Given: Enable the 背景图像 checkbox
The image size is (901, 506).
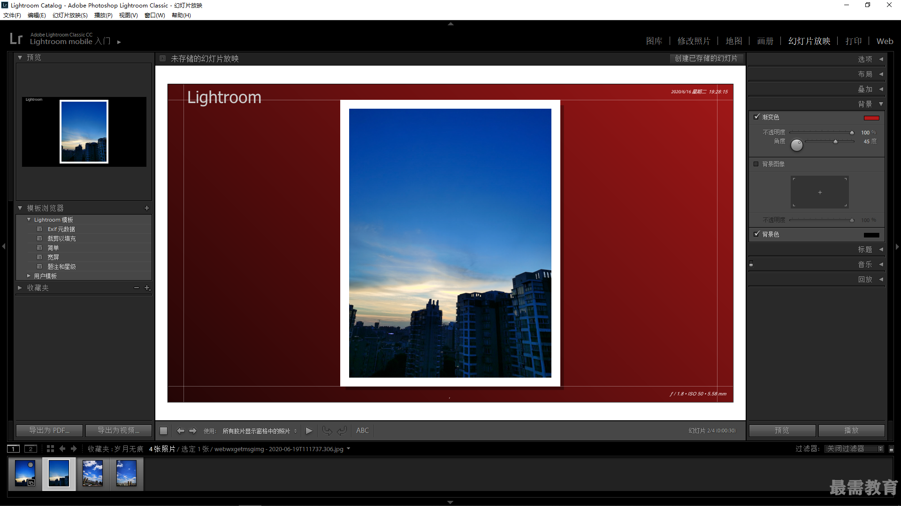Looking at the screenshot, I should tap(756, 164).
